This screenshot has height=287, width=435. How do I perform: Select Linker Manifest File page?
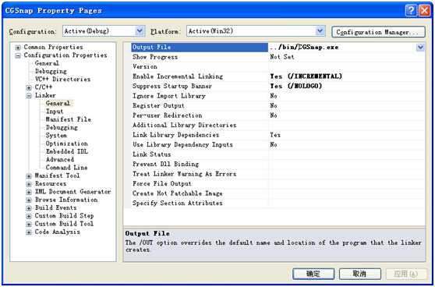(x=69, y=119)
